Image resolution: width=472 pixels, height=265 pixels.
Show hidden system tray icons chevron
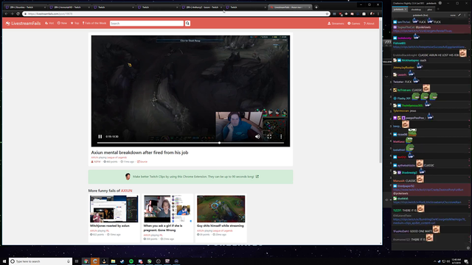point(434,261)
